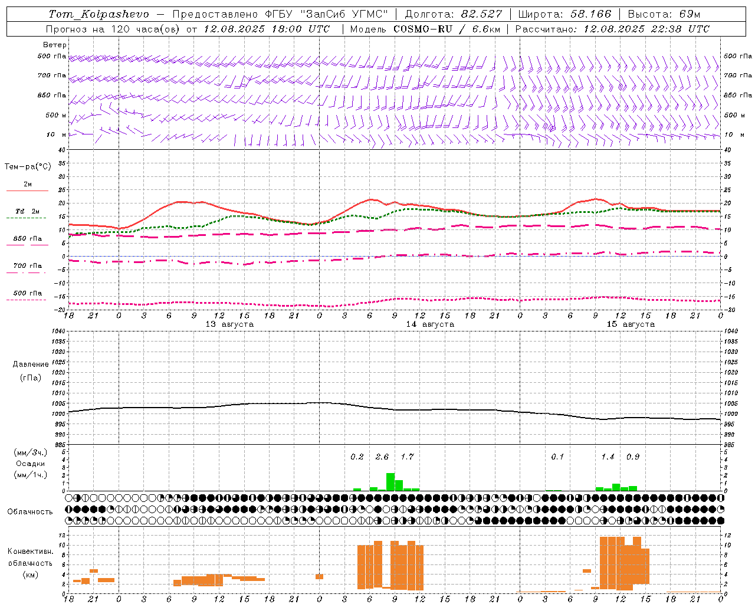This screenshot has width=755, height=604.
Task: Click the Осадки section label
Action: [31, 464]
